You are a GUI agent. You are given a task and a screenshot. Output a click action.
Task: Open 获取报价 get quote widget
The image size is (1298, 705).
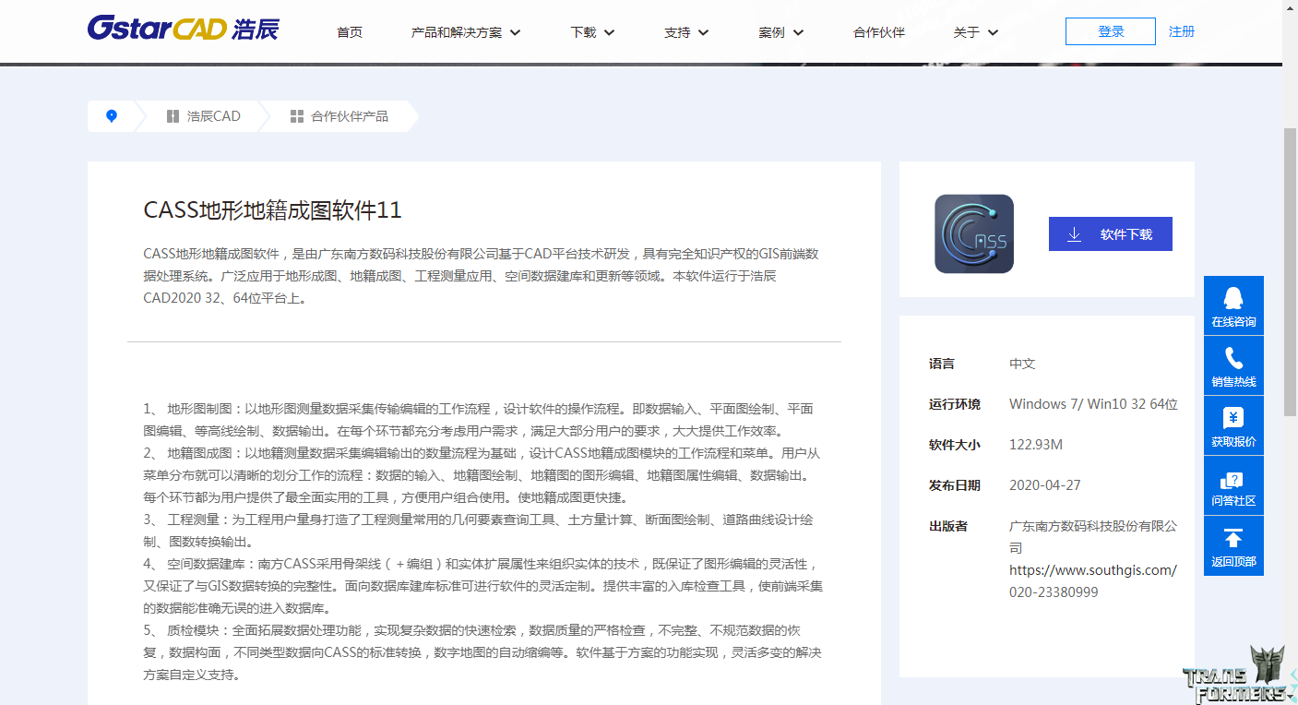(x=1233, y=425)
